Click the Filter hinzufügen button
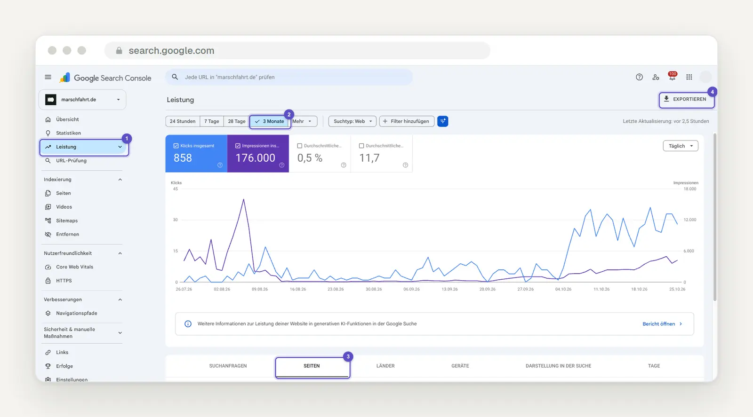Image resolution: width=753 pixels, height=417 pixels. tap(407, 121)
